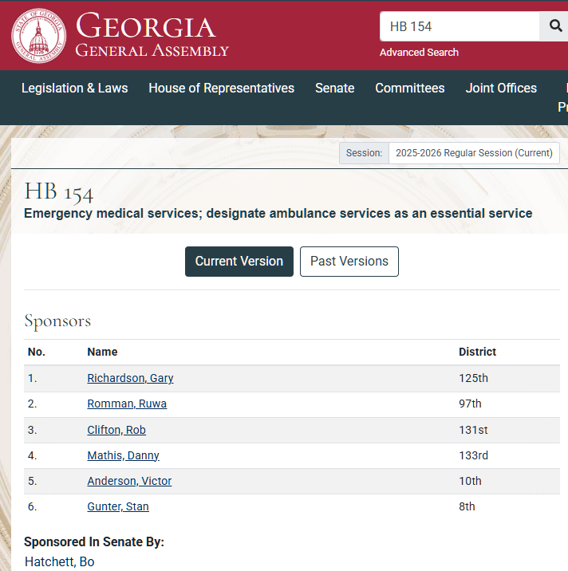Click the 125th district cell
The width and height of the screenshot is (568, 571).
pos(473,378)
